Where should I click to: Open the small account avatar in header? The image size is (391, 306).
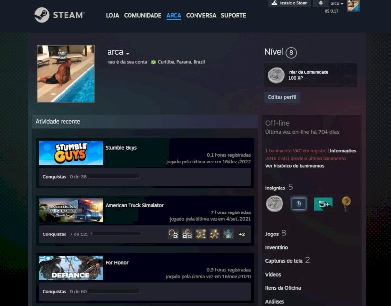[353, 5]
